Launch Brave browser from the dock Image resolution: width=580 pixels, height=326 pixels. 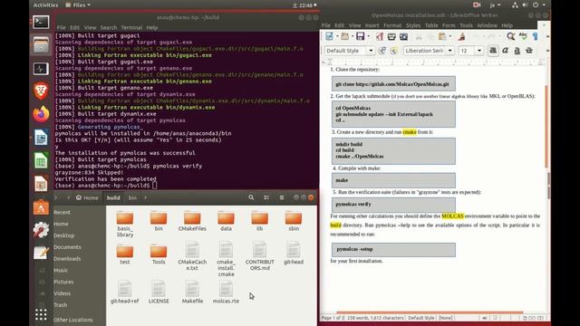tap(41, 91)
